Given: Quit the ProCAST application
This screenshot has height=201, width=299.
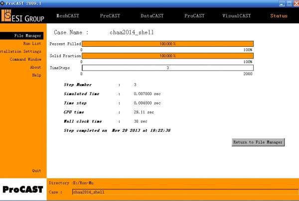Looking at the screenshot, I should point(36,171).
